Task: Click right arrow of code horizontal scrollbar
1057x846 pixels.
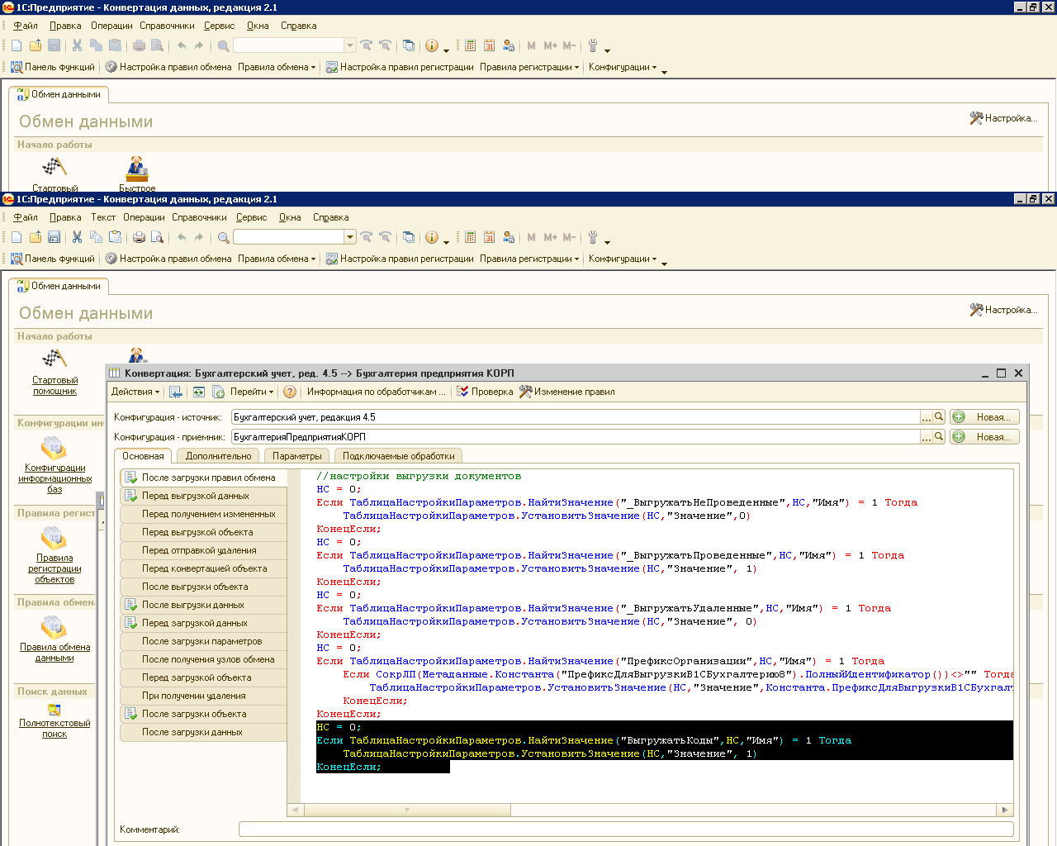Action: [x=1005, y=810]
